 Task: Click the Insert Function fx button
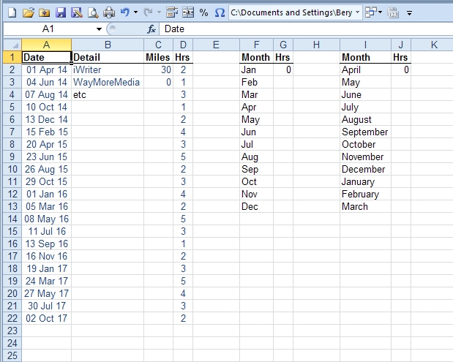click(x=151, y=29)
